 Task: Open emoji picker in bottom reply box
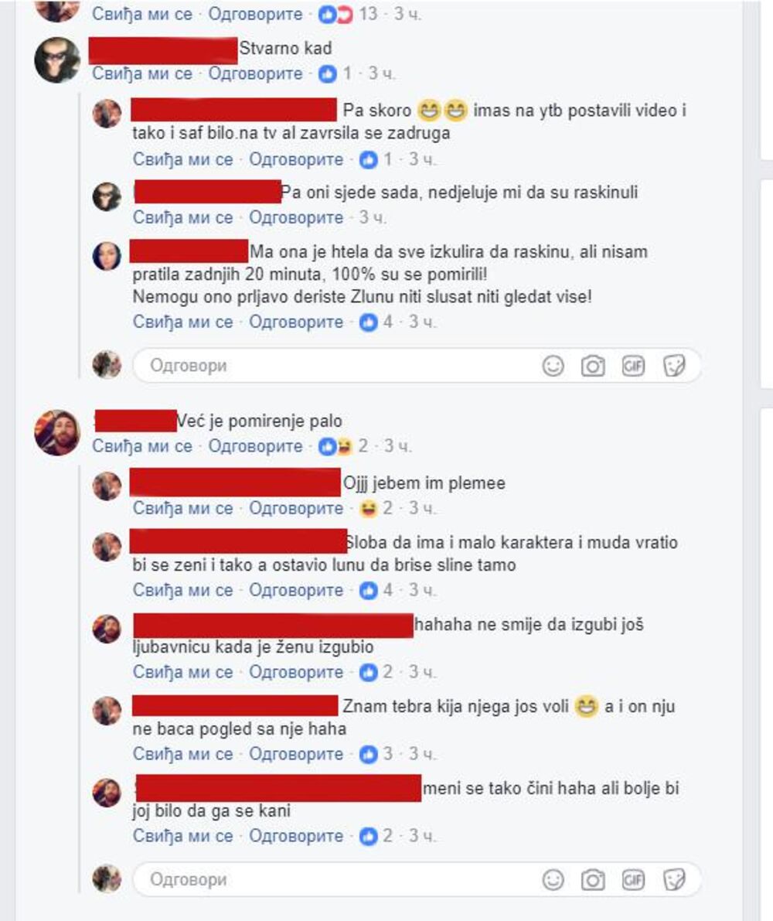tap(553, 880)
